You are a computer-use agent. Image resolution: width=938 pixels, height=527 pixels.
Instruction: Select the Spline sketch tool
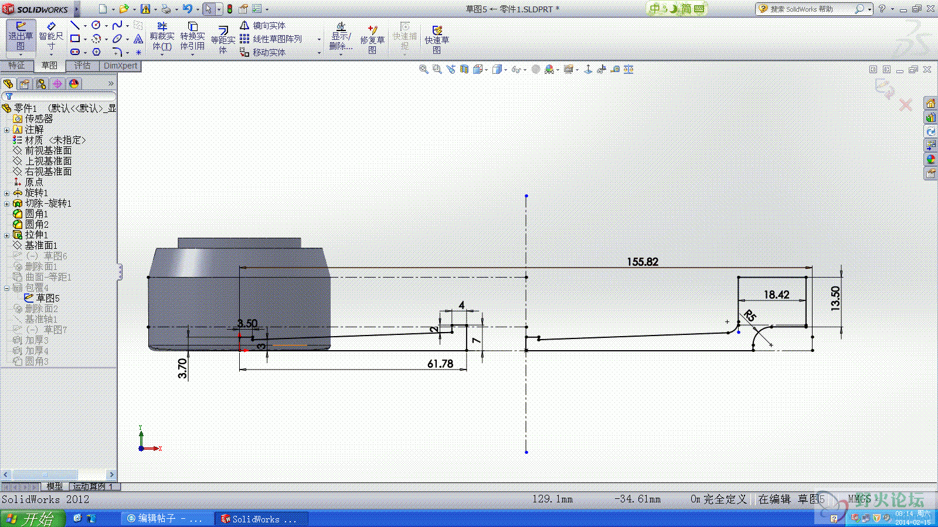(x=117, y=25)
